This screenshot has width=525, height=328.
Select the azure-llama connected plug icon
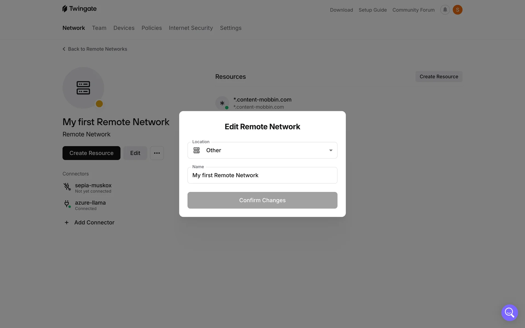pyautogui.click(x=67, y=204)
